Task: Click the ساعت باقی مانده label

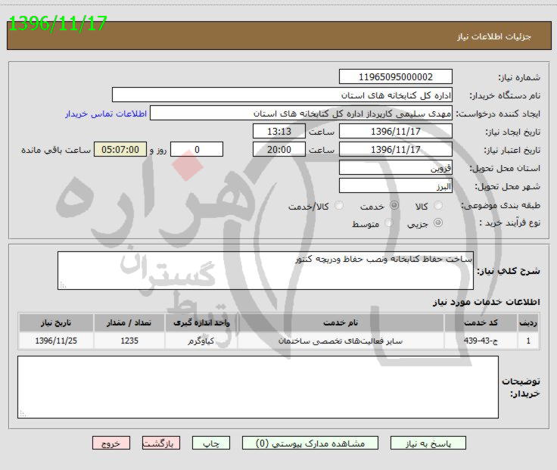Action: pos(56,150)
